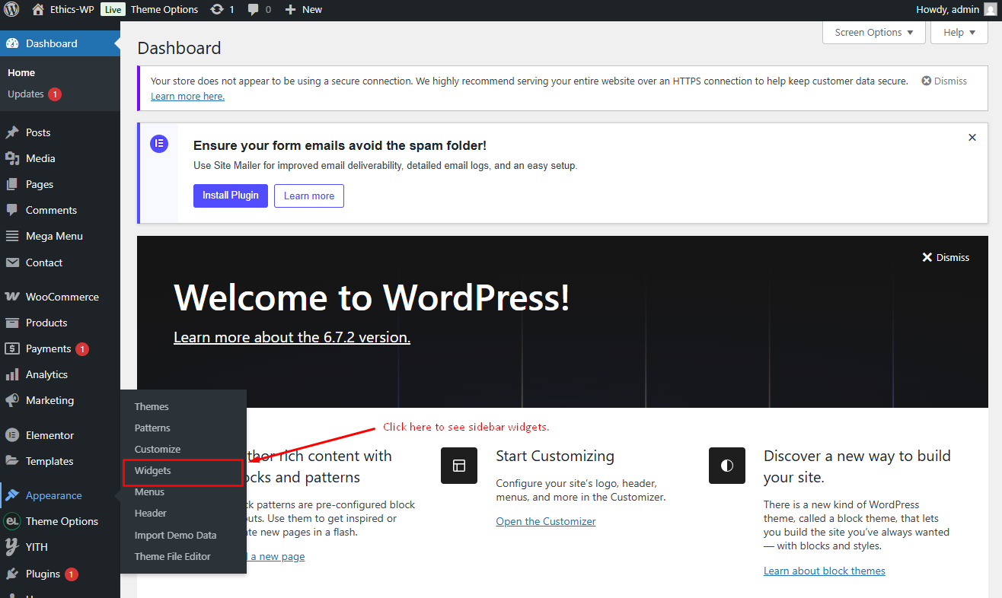Screen dimensions: 1002x598
Task: Dismiss the Welcome to WordPress panel
Action: point(946,257)
